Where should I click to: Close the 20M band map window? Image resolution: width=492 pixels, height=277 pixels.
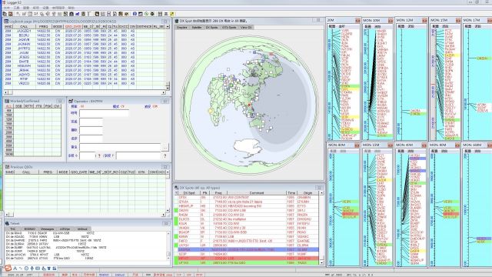pos(357,21)
